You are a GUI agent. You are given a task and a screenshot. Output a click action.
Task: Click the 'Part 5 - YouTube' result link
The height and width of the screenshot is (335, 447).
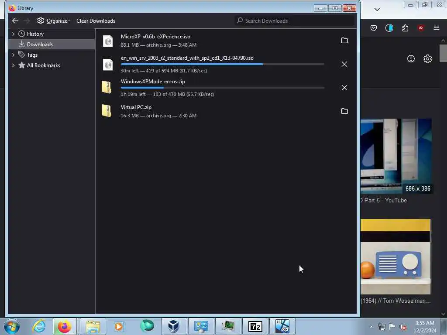pos(385,200)
